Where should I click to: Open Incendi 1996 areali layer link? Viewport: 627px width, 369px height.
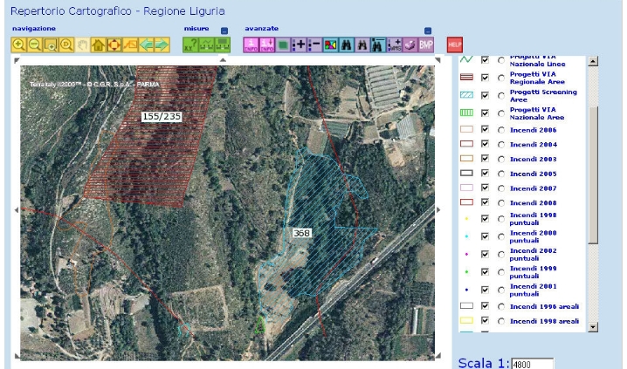(x=544, y=307)
